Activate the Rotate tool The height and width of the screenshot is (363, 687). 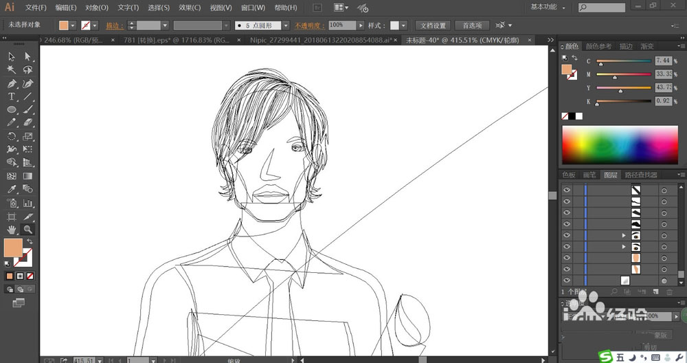pyautogui.click(x=12, y=136)
